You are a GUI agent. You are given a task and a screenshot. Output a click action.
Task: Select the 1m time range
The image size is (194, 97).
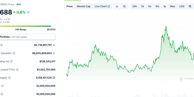coord(150,6)
